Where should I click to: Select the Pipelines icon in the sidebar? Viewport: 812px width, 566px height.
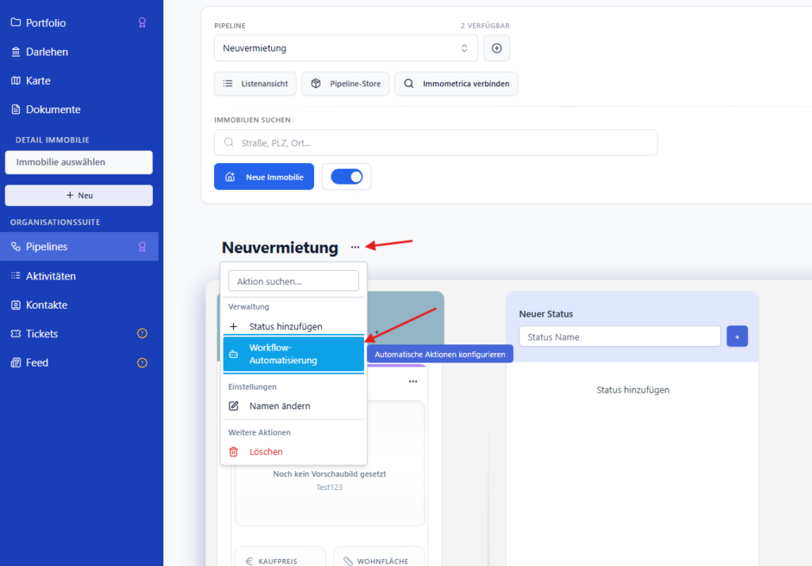click(16, 246)
